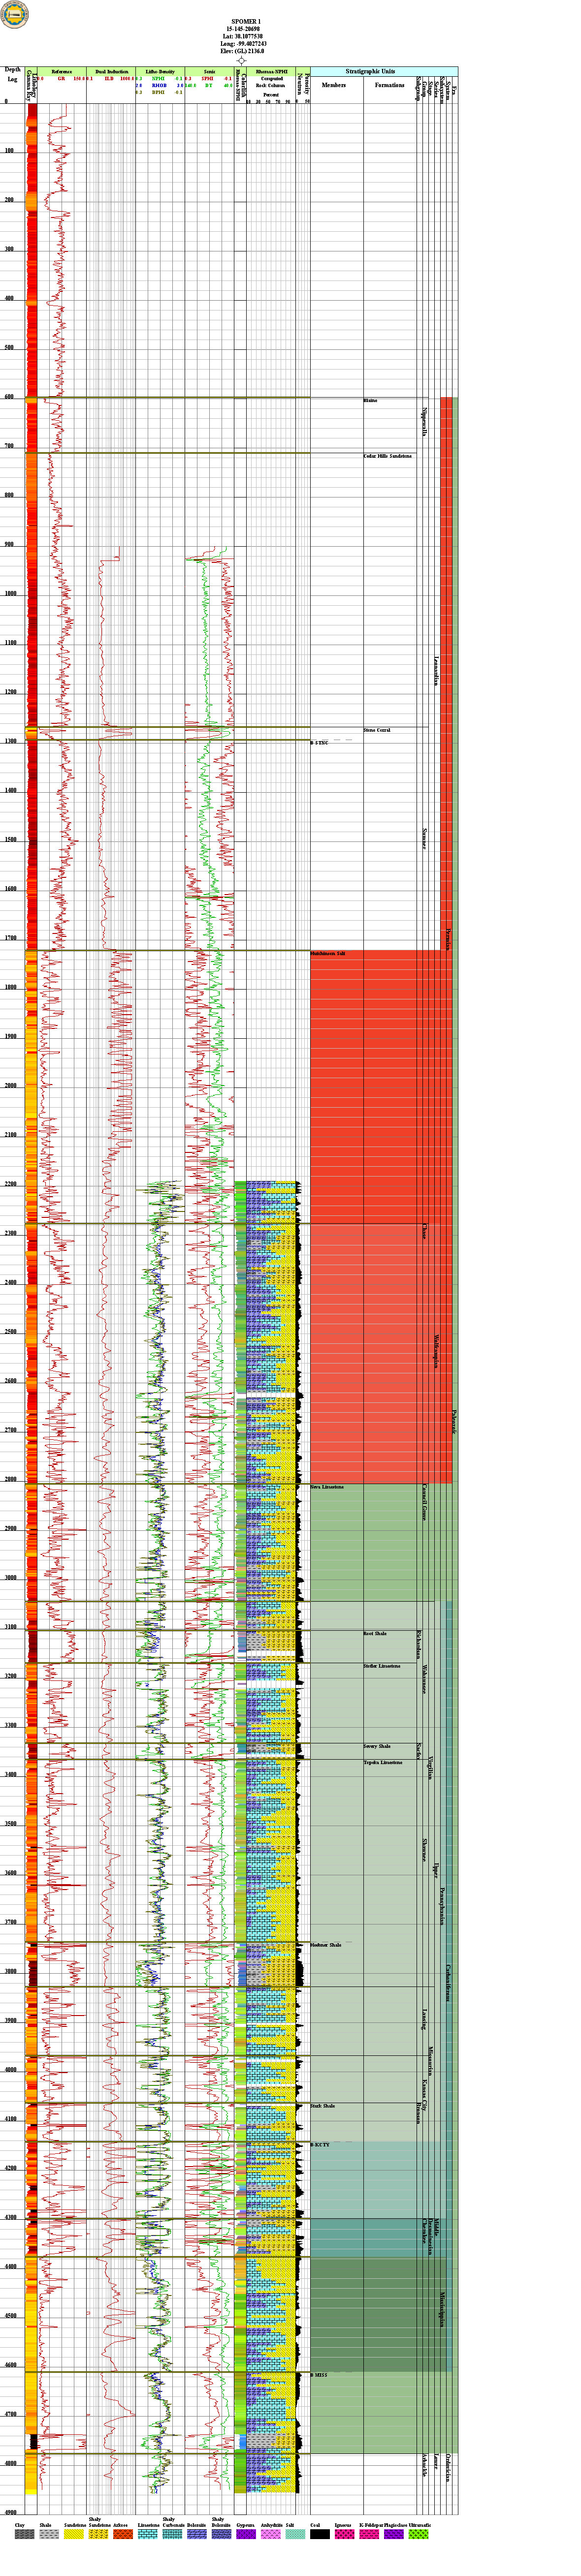Viewport: 581px width, 2576px height.
Task: Click the 'Reference' gamma ray track header
Action: tap(62, 72)
